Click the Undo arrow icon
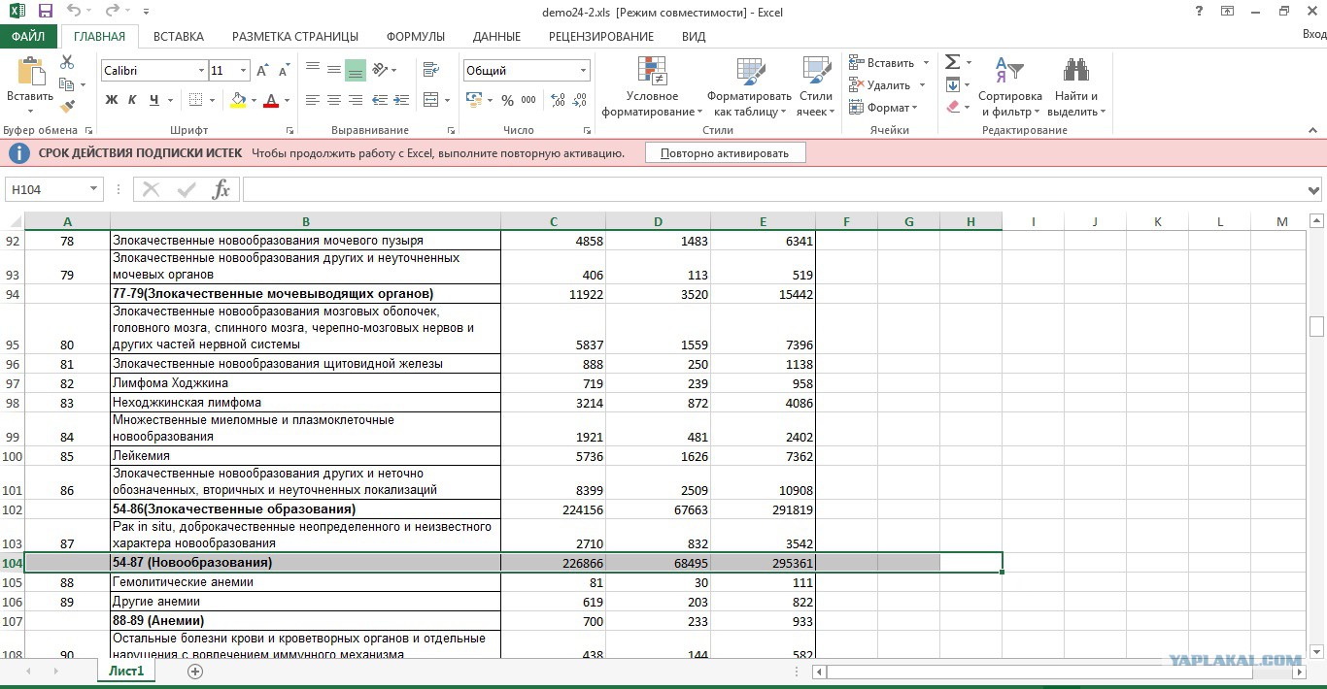Screen dimensions: 1327x689 [x=75, y=12]
